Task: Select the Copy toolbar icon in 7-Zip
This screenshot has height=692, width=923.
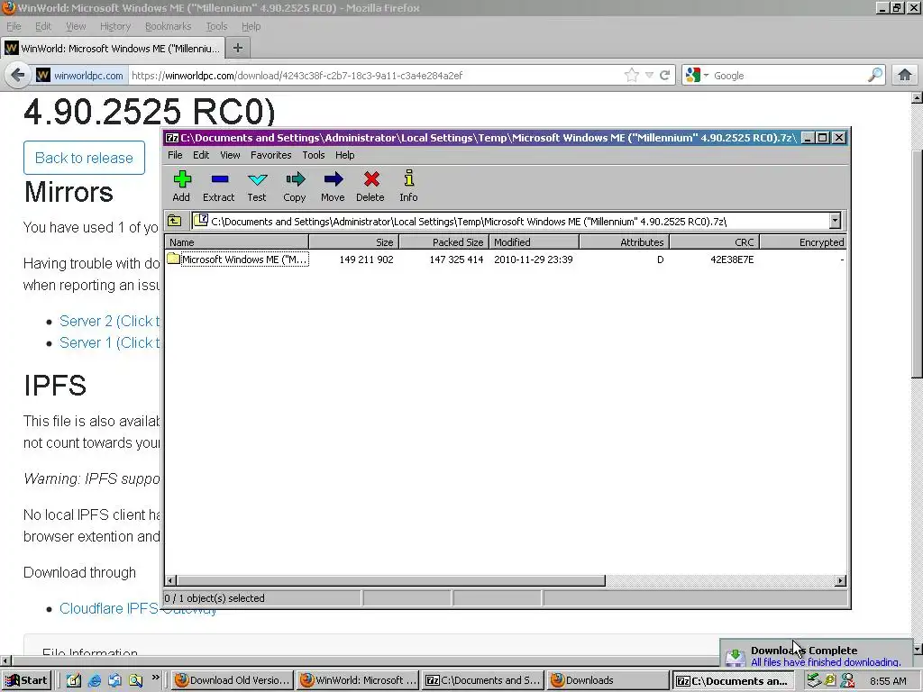Action: click(x=295, y=186)
